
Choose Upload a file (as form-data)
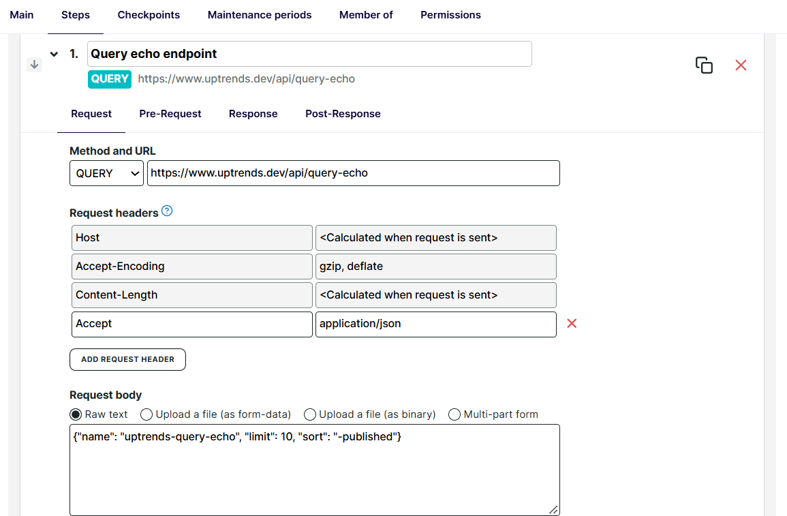(146, 414)
